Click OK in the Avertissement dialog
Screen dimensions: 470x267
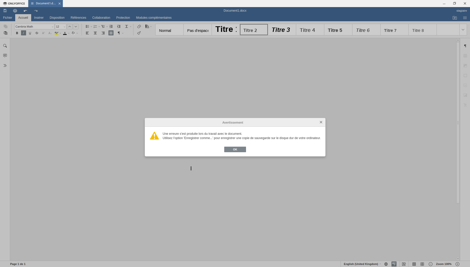(x=235, y=149)
